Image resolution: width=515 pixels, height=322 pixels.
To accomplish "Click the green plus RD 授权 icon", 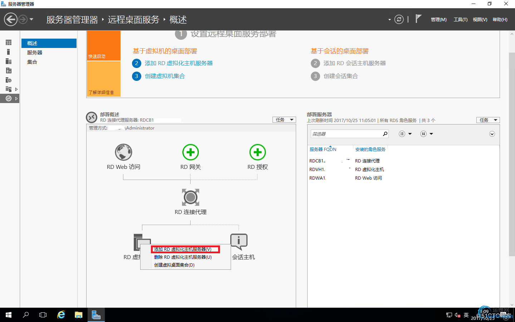I will pyautogui.click(x=257, y=152).
